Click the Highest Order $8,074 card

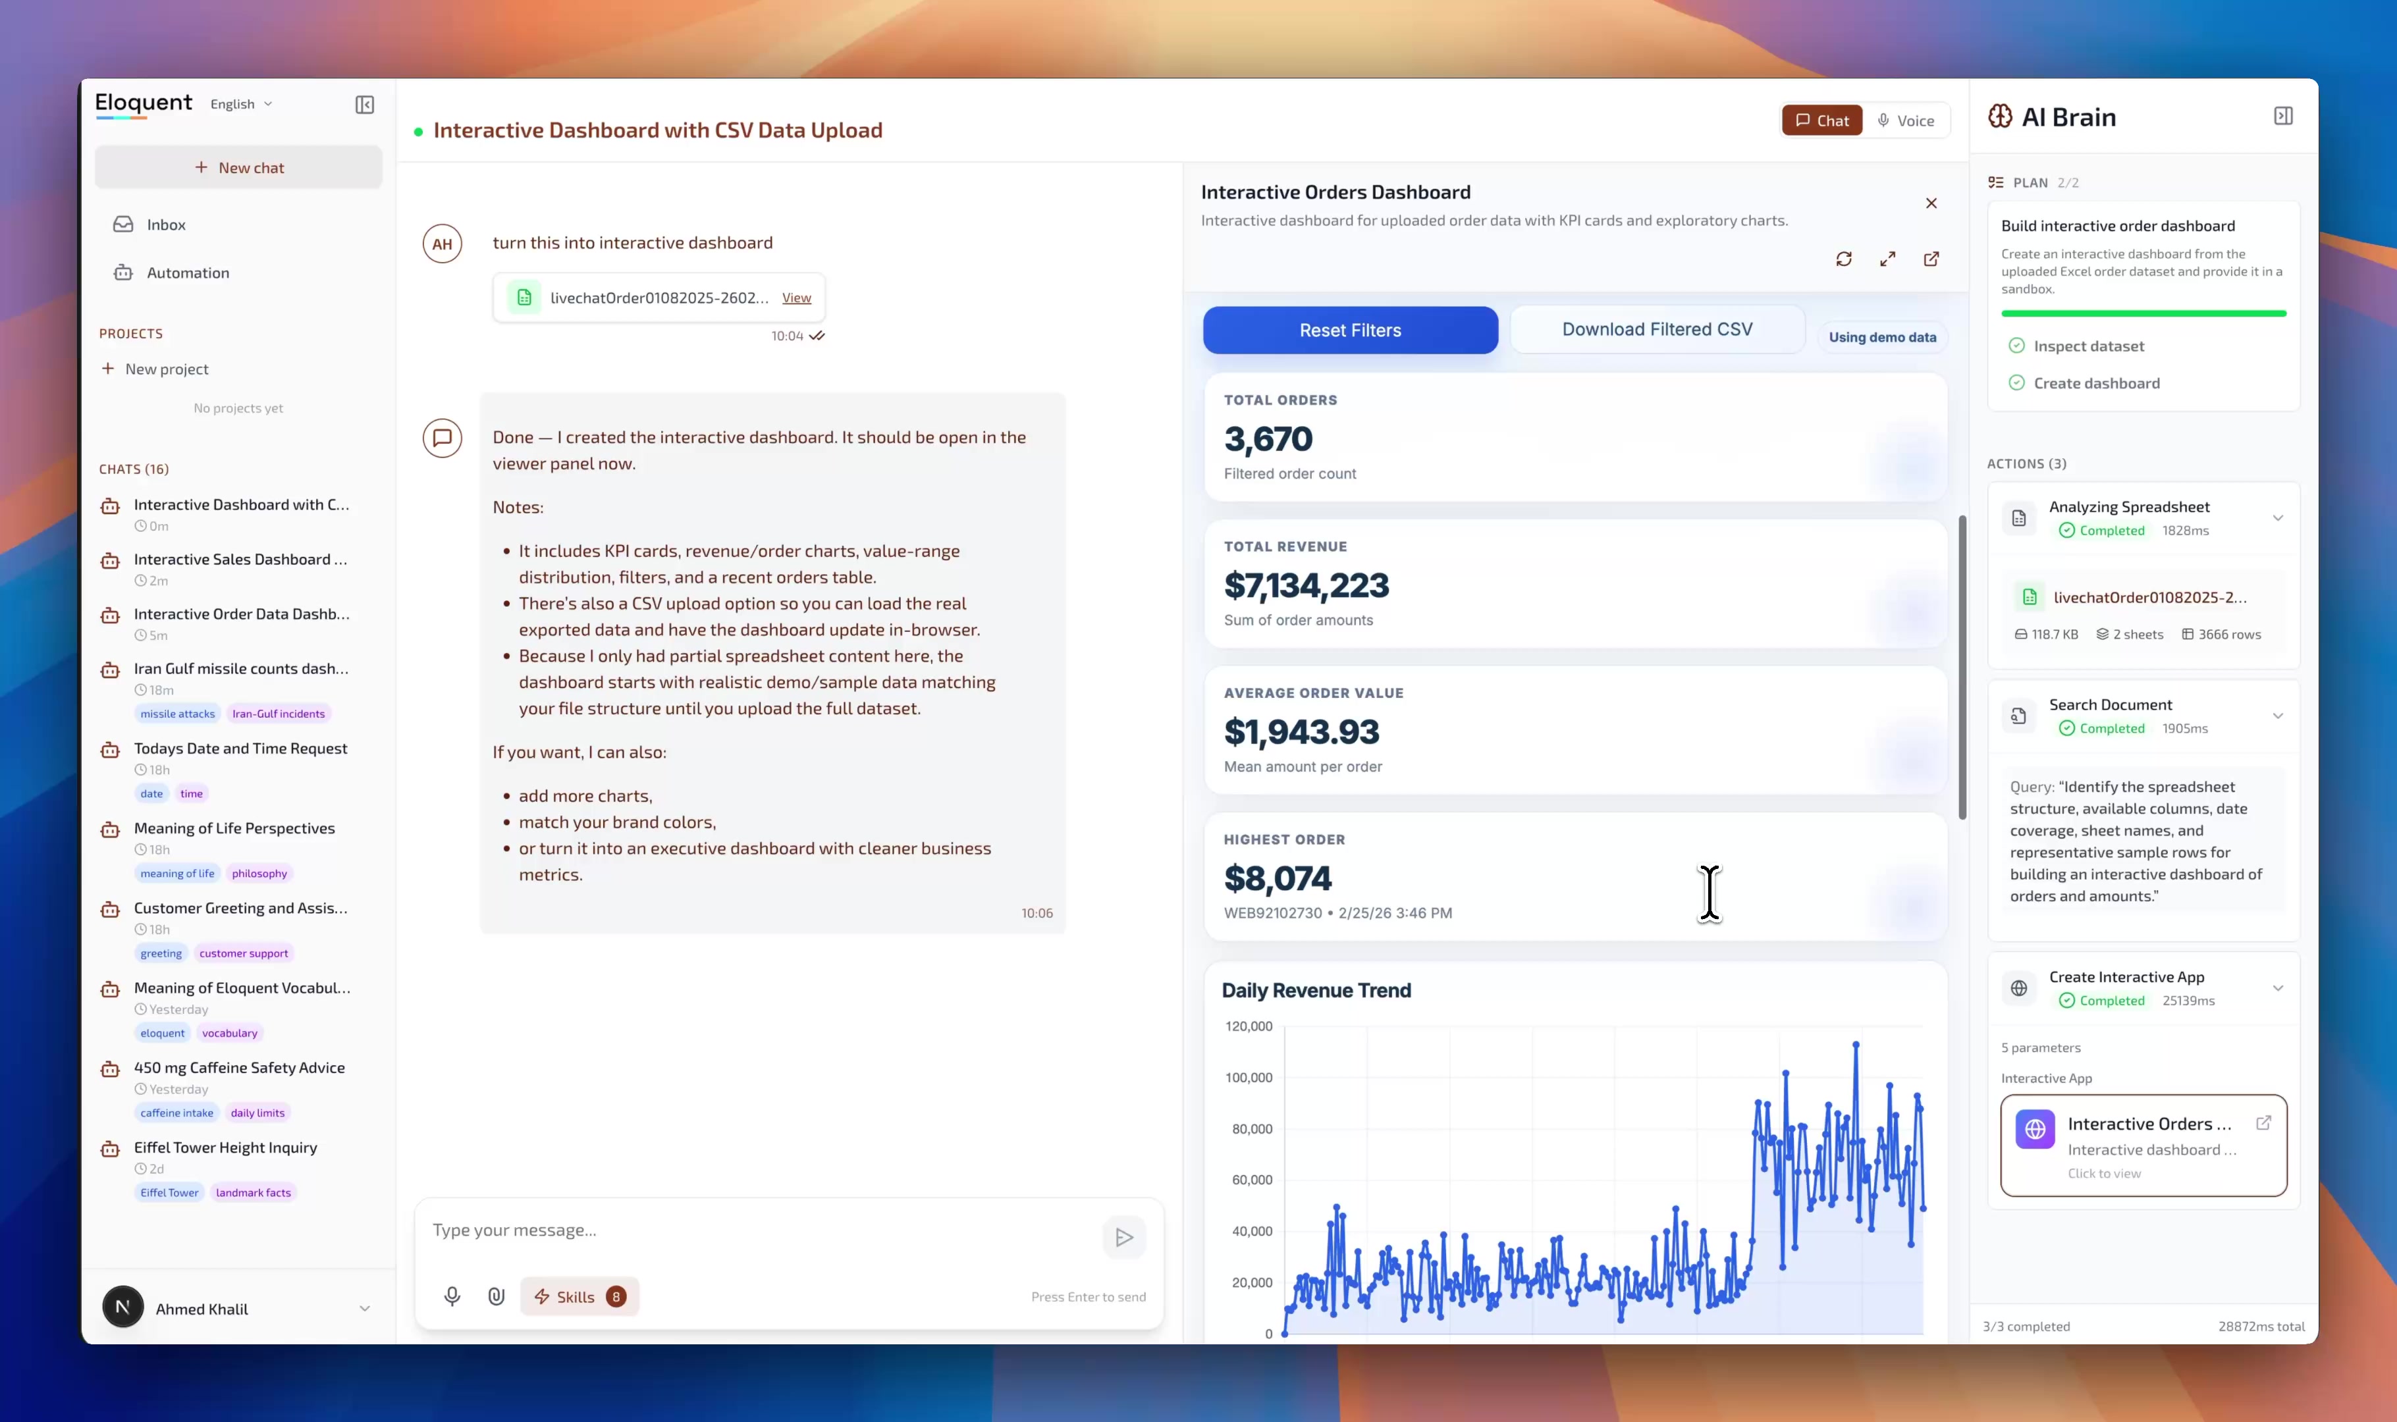pos(1576,877)
